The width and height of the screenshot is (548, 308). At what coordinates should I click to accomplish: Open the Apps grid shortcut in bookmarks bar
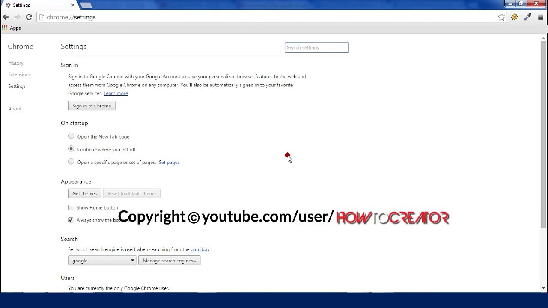coord(12,28)
